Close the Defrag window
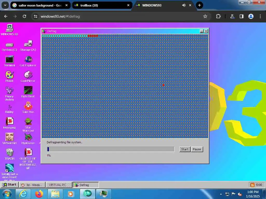The height and width of the screenshot is (199, 266). pyautogui.click(x=206, y=31)
